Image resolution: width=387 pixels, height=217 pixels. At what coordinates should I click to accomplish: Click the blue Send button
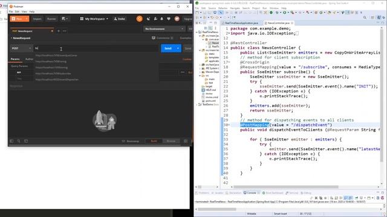coord(168,48)
